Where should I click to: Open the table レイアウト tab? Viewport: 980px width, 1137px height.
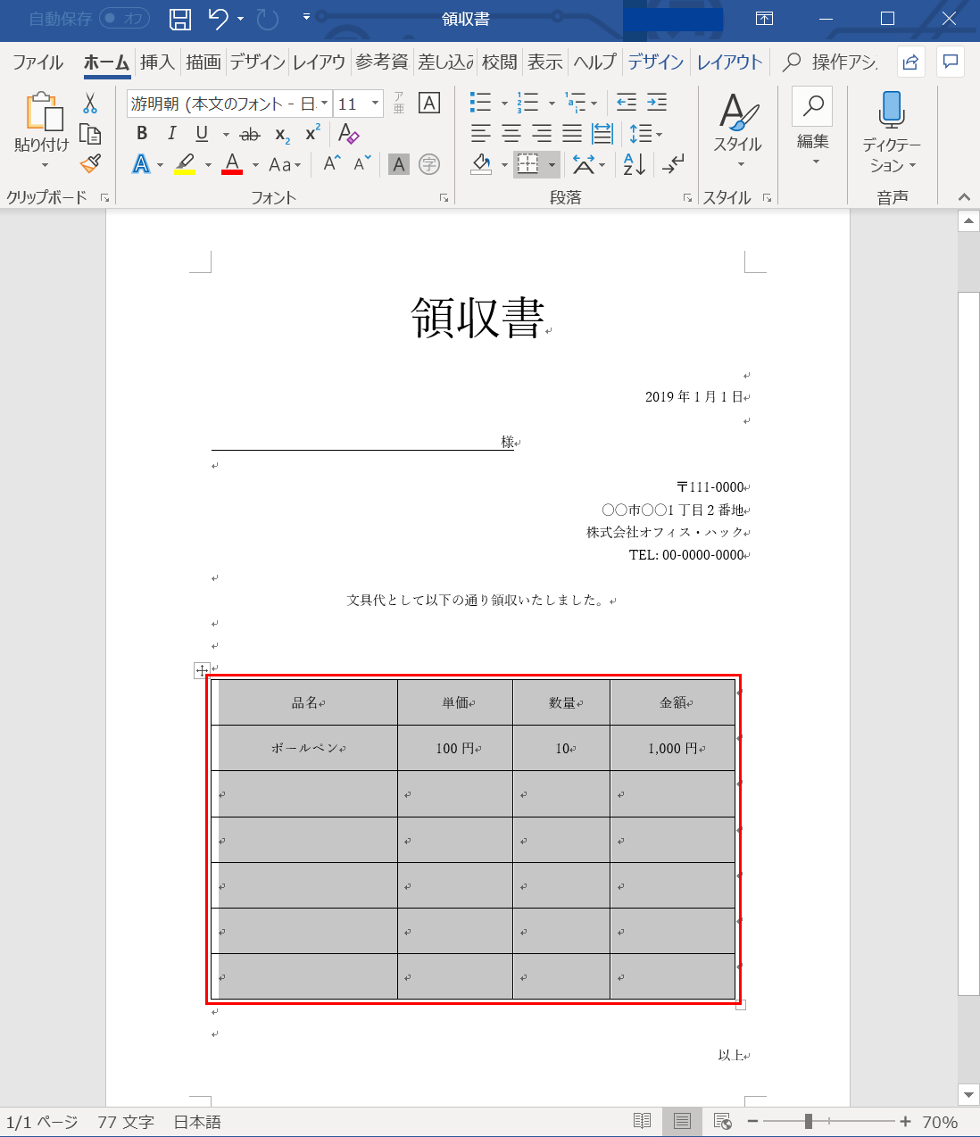point(730,62)
